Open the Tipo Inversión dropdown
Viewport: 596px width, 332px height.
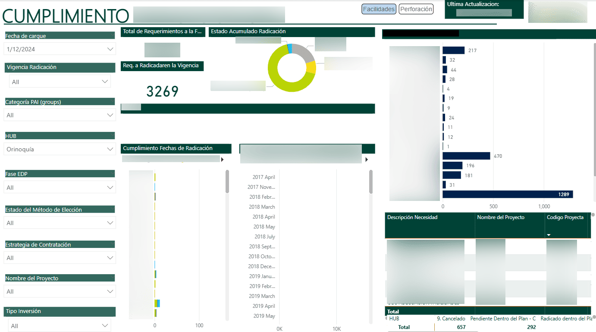coord(105,326)
